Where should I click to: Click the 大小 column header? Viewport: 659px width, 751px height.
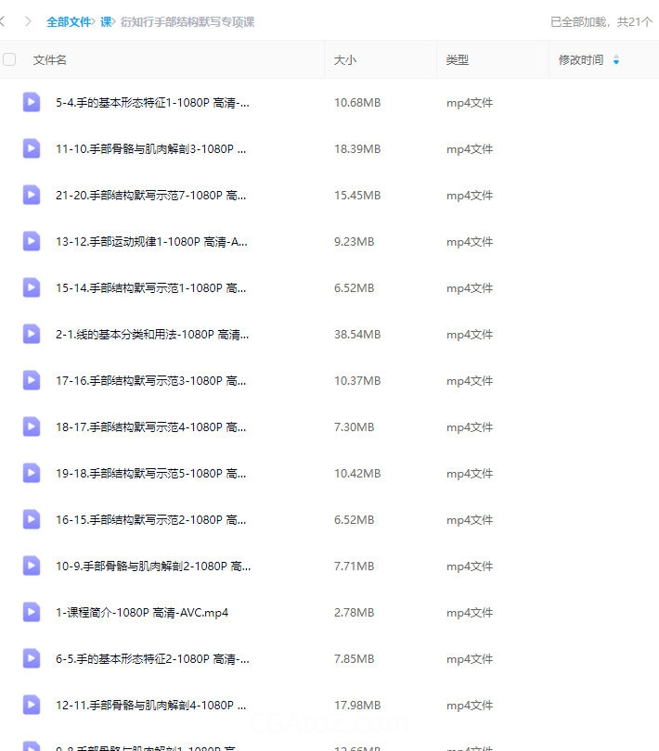click(345, 60)
